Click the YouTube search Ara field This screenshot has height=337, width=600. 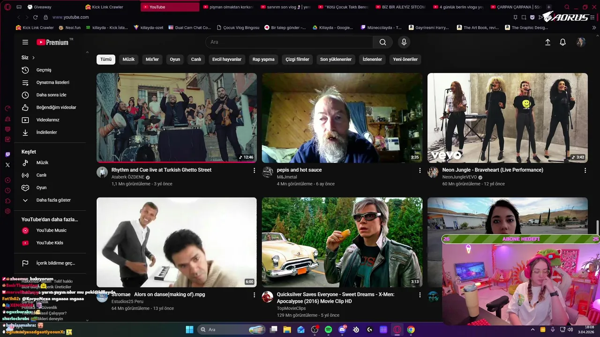[x=289, y=42]
